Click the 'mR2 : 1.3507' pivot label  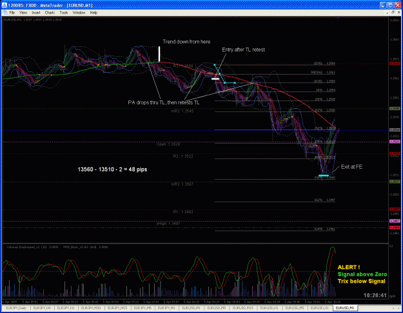click(x=182, y=184)
